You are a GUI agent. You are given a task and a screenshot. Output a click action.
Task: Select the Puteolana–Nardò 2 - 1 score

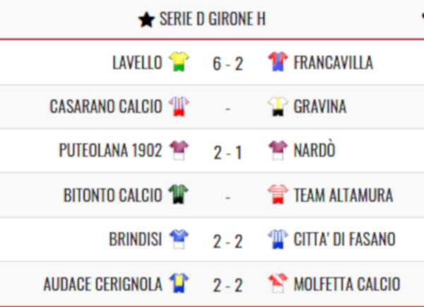click(x=228, y=153)
